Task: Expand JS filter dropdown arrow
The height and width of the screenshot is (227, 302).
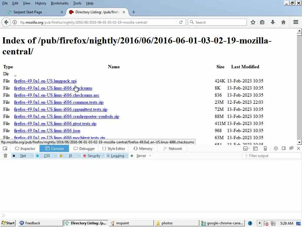Action: click(79, 155)
